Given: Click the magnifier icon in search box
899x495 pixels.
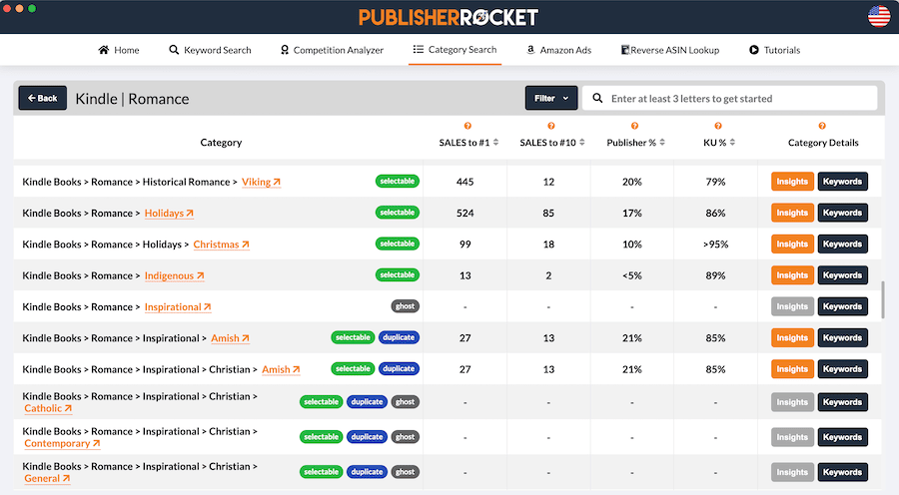Looking at the screenshot, I should (x=597, y=98).
